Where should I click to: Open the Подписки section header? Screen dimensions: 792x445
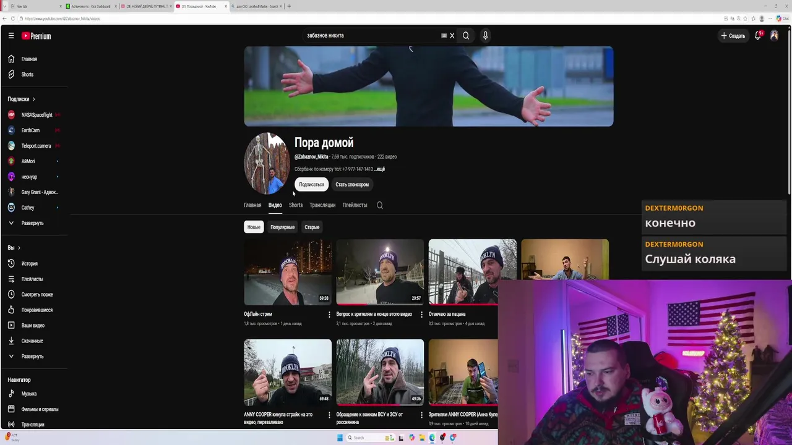(x=22, y=99)
